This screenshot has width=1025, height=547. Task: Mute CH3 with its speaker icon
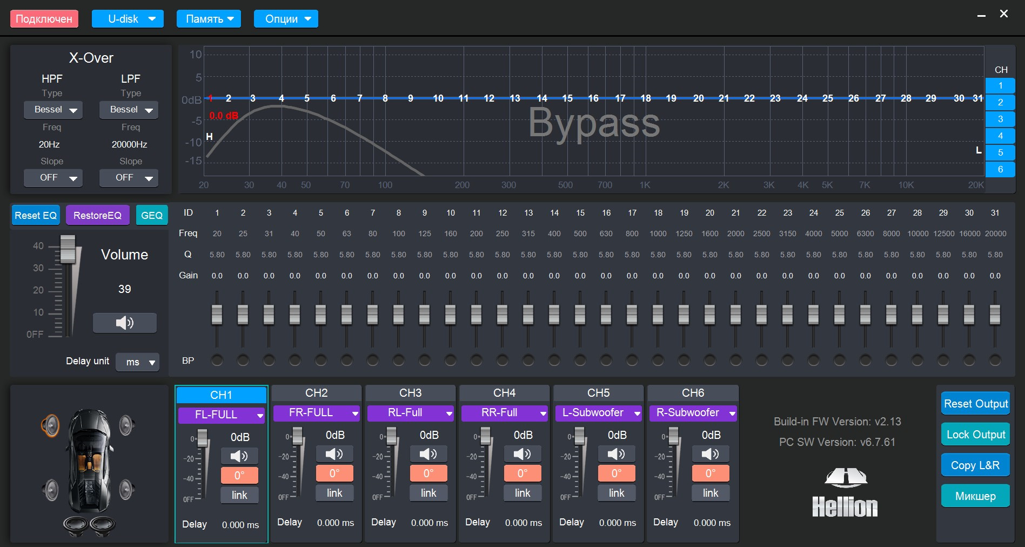[x=428, y=453]
